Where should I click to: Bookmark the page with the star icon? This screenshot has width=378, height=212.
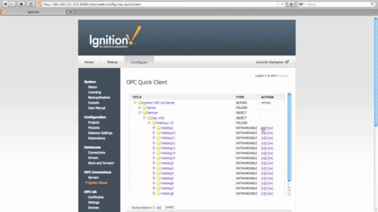pyautogui.click(x=278, y=4)
